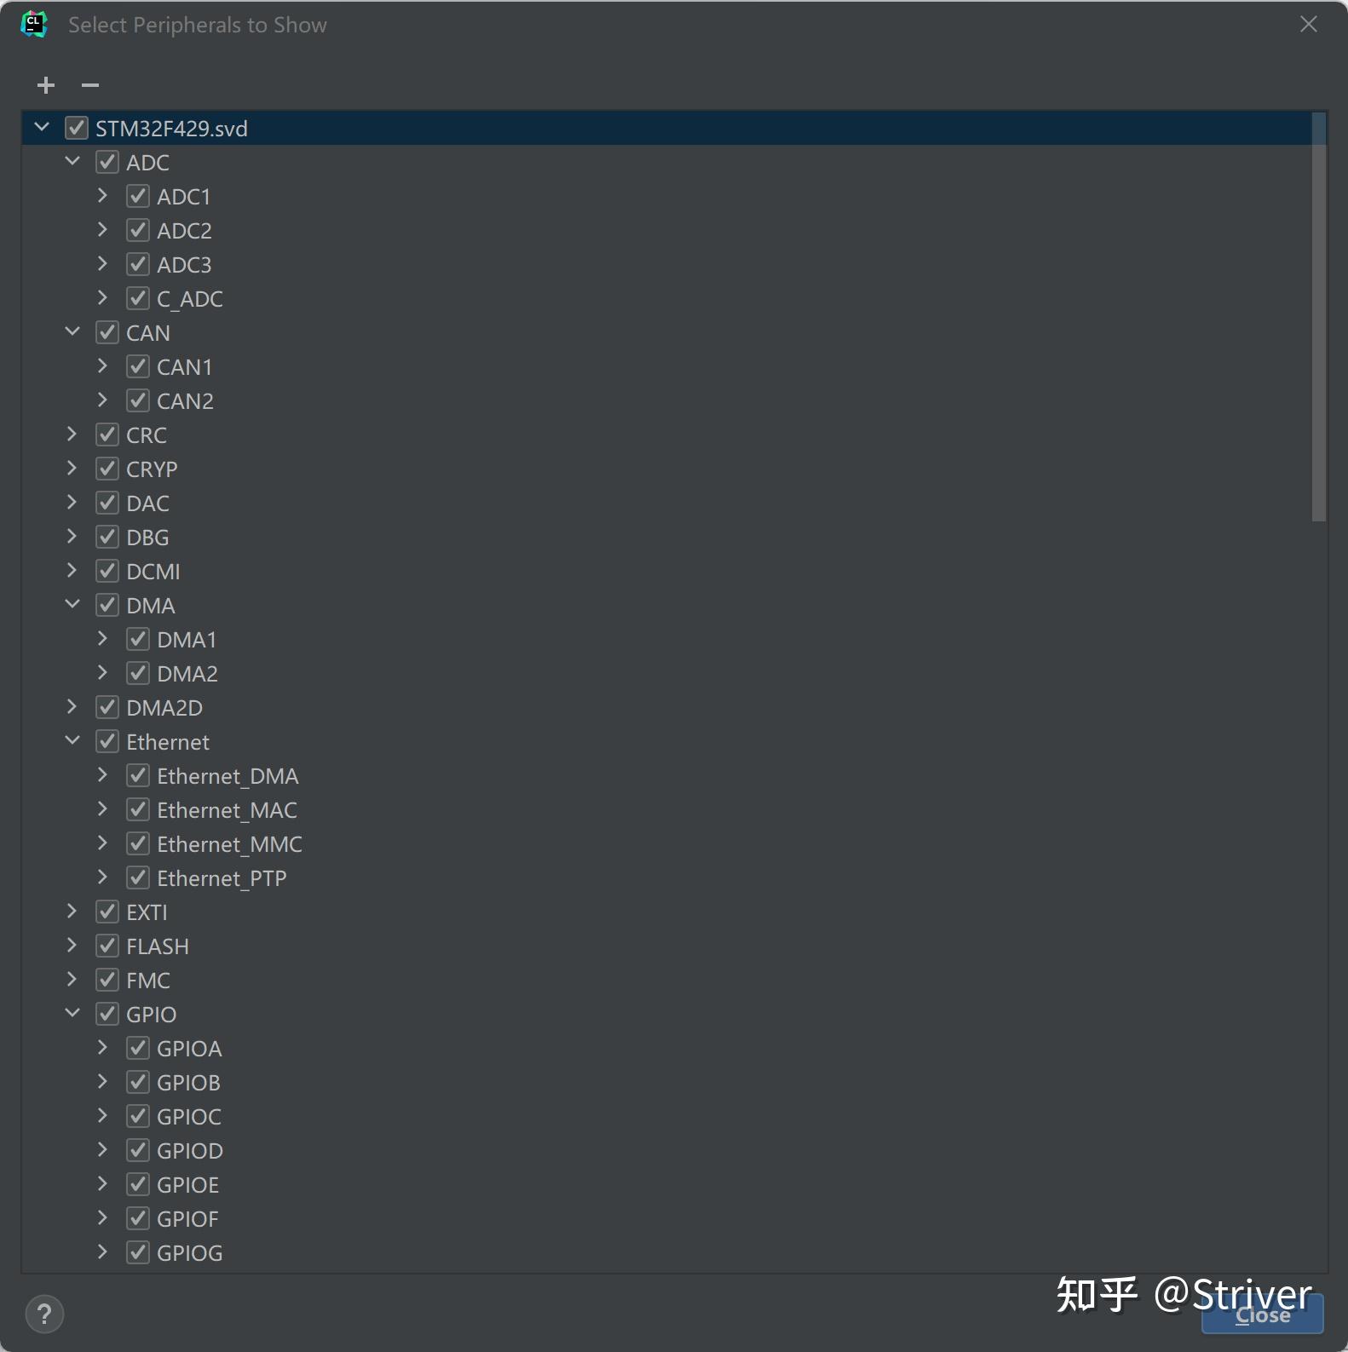Toggle the GPIOG checkbox
Viewport: 1348px width, 1352px height.
click(137, 1252)
